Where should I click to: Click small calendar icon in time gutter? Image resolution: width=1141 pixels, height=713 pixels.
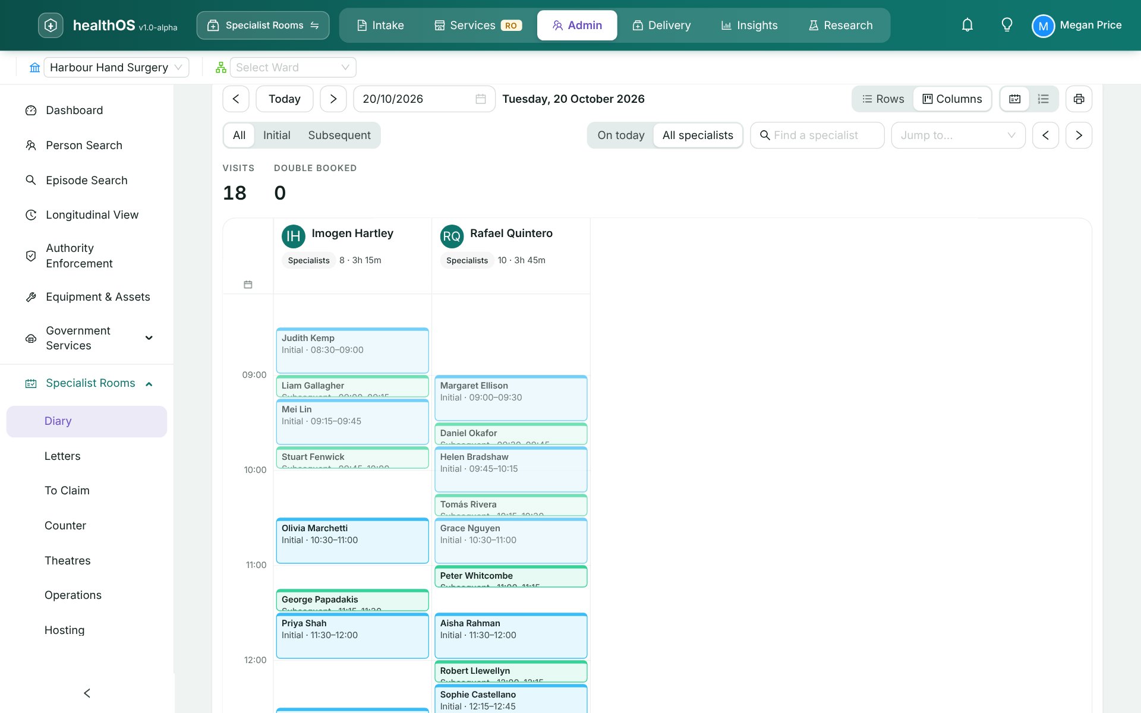click(248, 285)
